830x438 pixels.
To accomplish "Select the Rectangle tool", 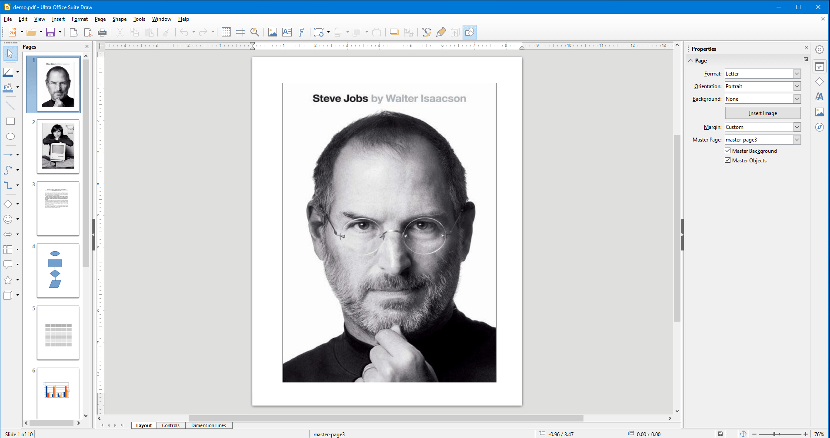I will [x=10, y=121].
